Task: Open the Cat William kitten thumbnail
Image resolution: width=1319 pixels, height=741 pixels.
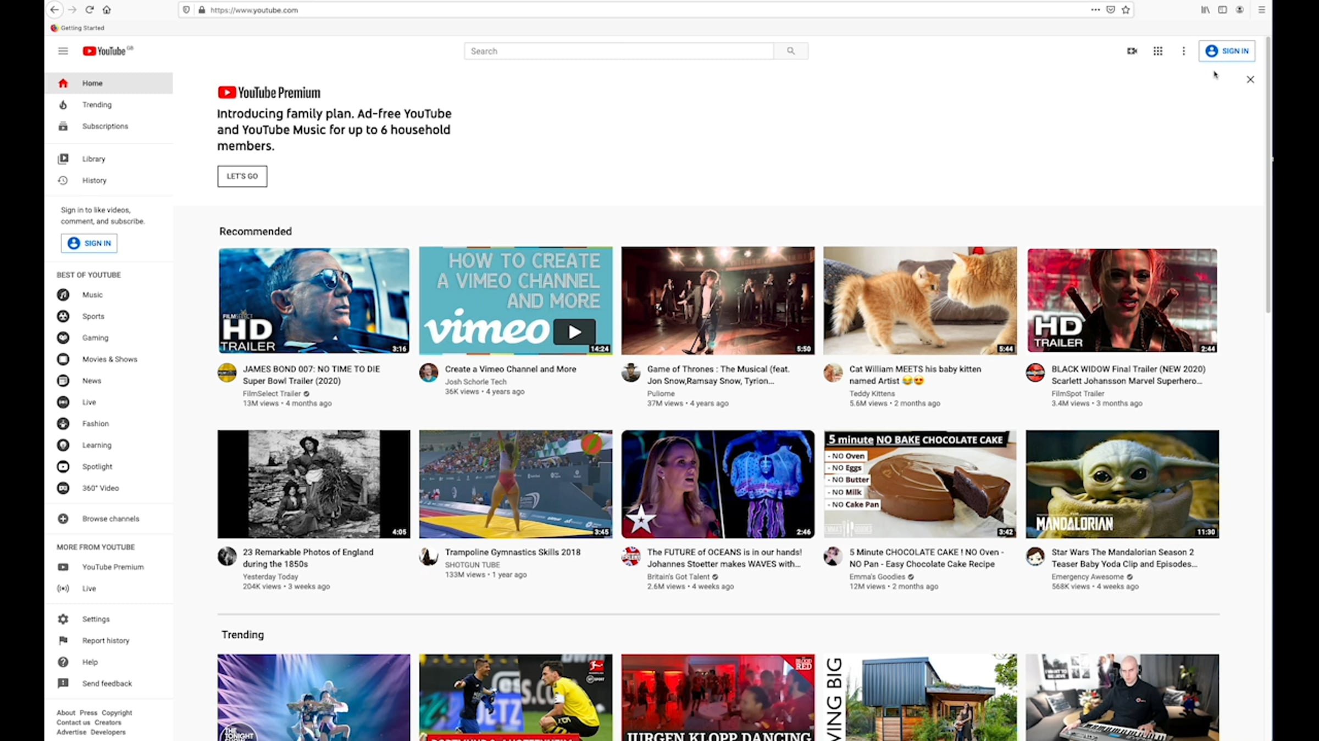Action: point(920,300)
